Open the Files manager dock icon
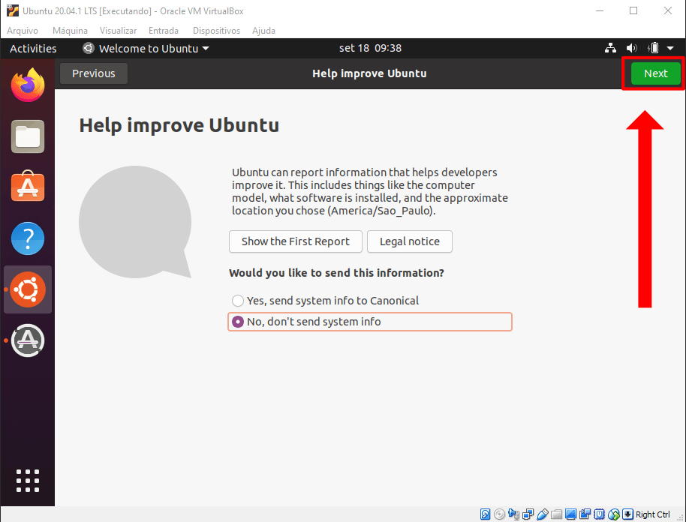Viewport: 686px width, 522px height. coord(28,136)
